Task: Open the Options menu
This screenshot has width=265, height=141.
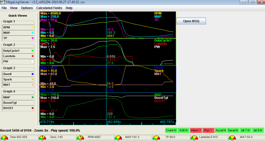Action: (x=27, y=8)
